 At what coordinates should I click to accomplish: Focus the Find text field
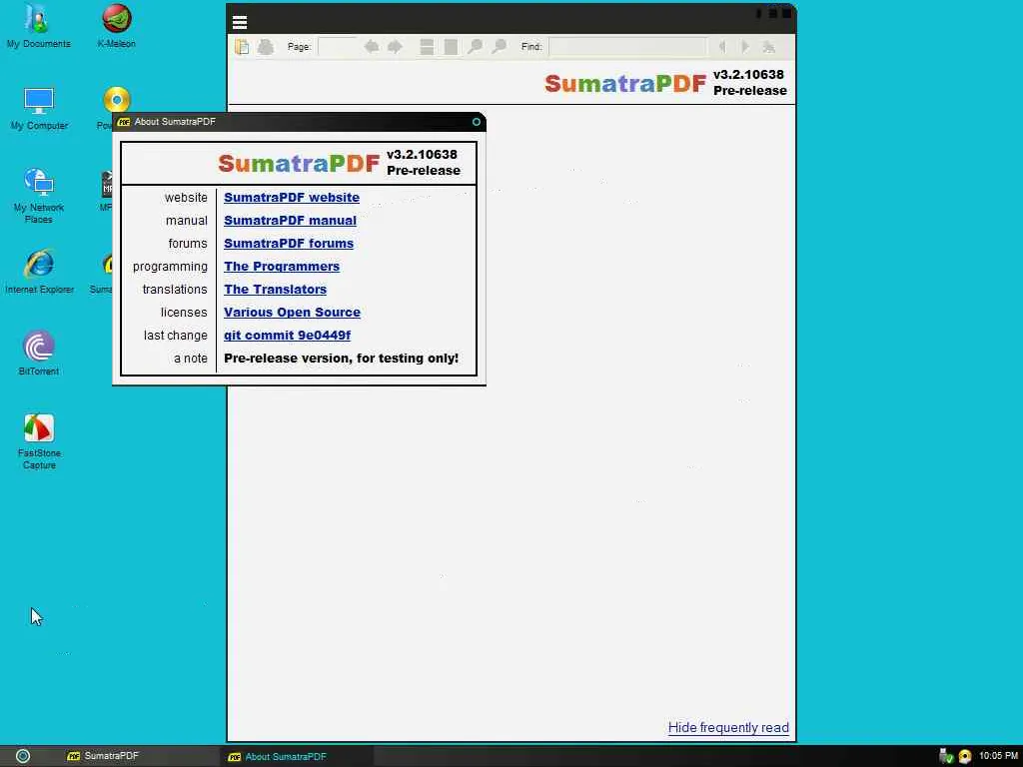pyautogui.click(x=627, y=47)
